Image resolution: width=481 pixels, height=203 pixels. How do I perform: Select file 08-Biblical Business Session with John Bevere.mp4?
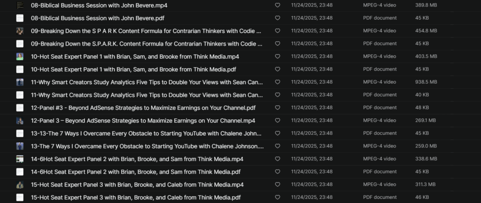99,5
